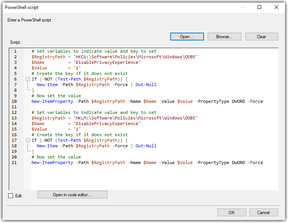The height and width of the screenshot is (223, 288).
Task: Click Test-Path on line 6
Action: click(69, 79)
